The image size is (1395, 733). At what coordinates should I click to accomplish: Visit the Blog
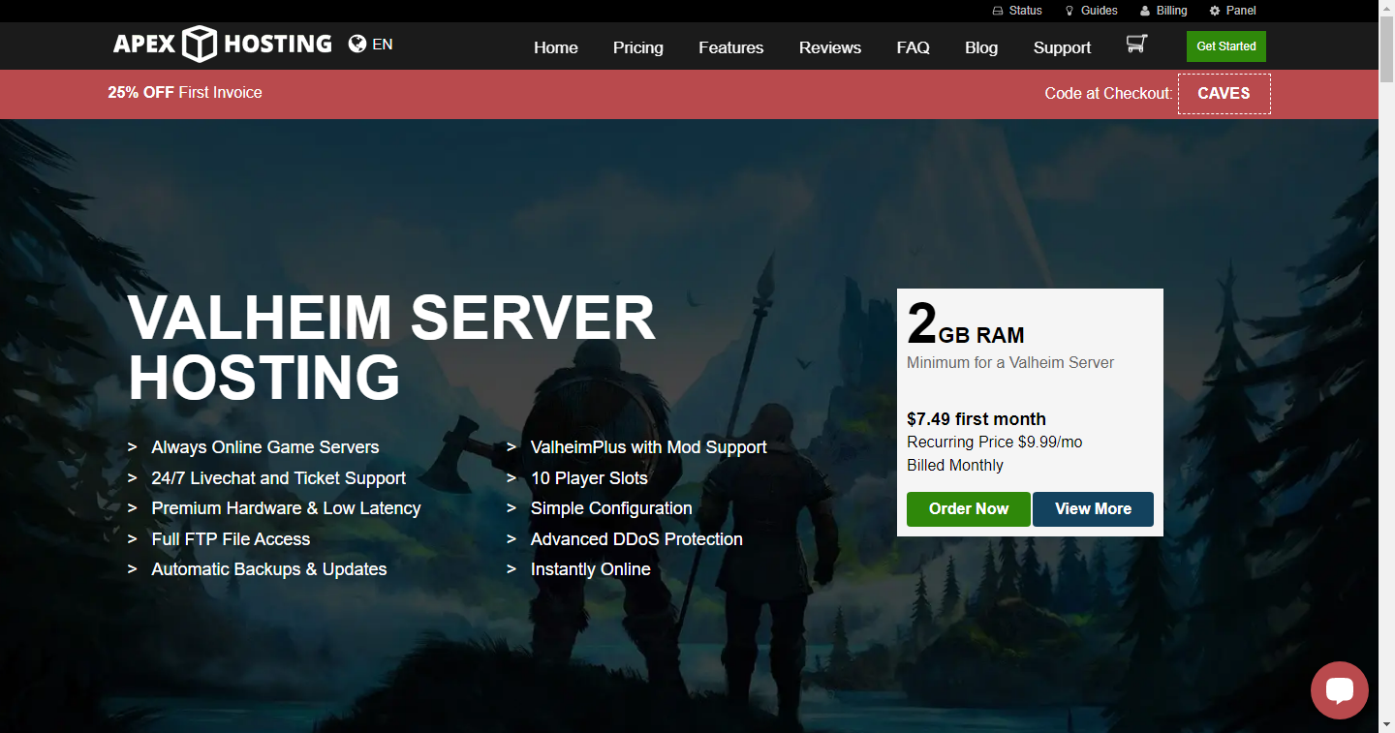(x=981, y=47)
